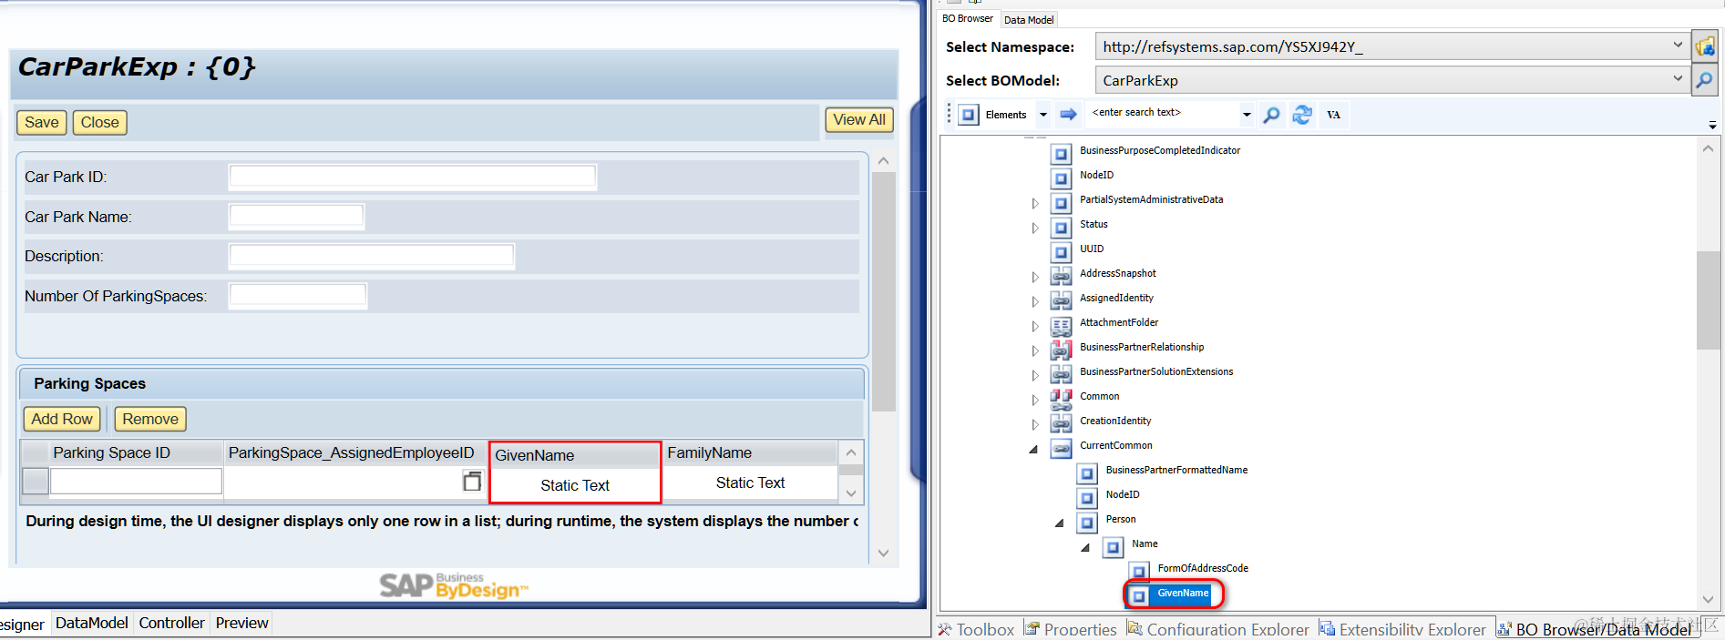Click the BO tree scroll down arrow

point(1708,599)
